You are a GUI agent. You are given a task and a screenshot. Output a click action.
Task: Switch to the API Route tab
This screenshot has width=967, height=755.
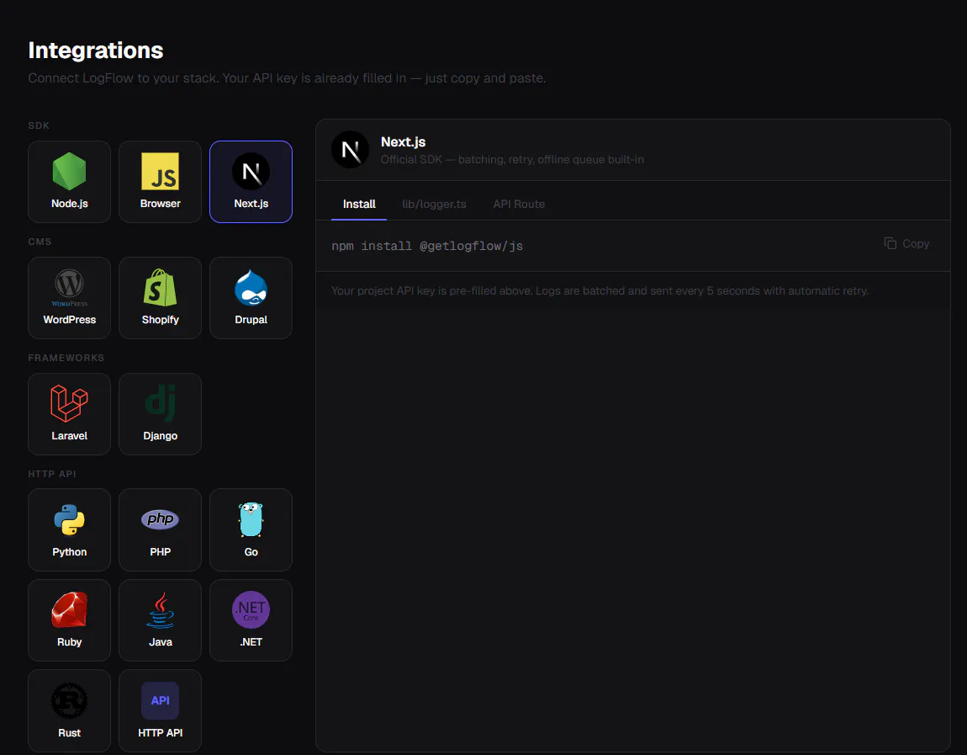click(519, 205)
